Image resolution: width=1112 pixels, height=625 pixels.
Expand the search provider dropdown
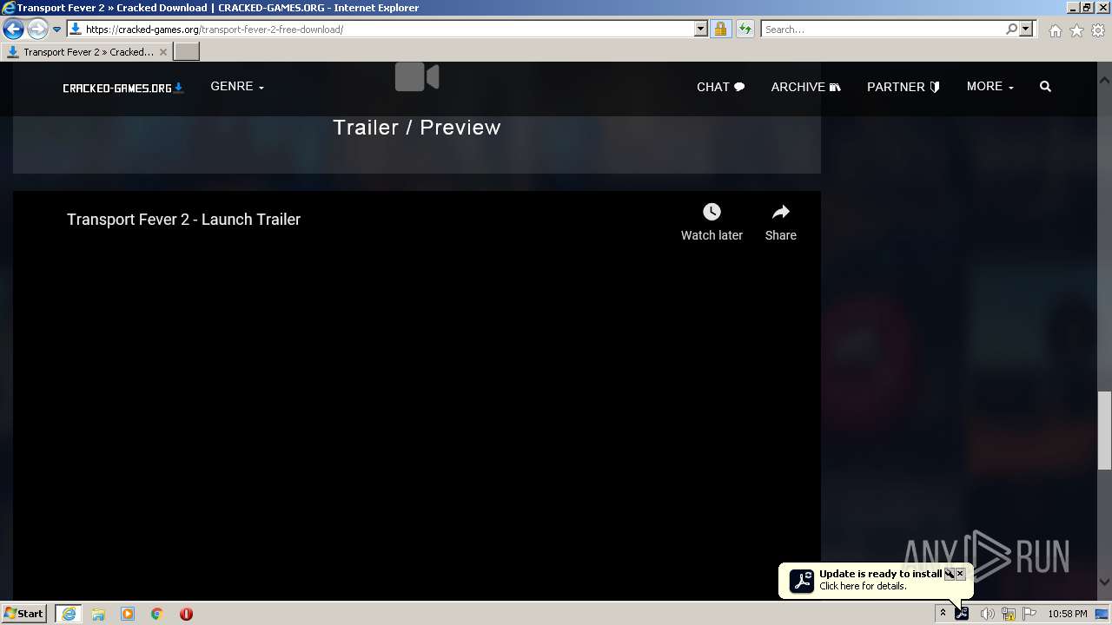click(x=1026, y=29)
